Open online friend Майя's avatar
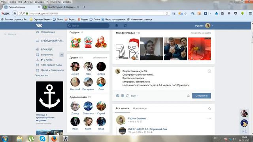The width and height of the screenshot is (253, 142). (x=88, y=121)
